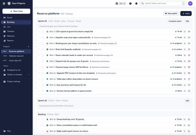Click the task icon on RES-6
Image resolution: width=196 pixels, height=135 pixels.
pyautogui.click(x=47, y=49)
